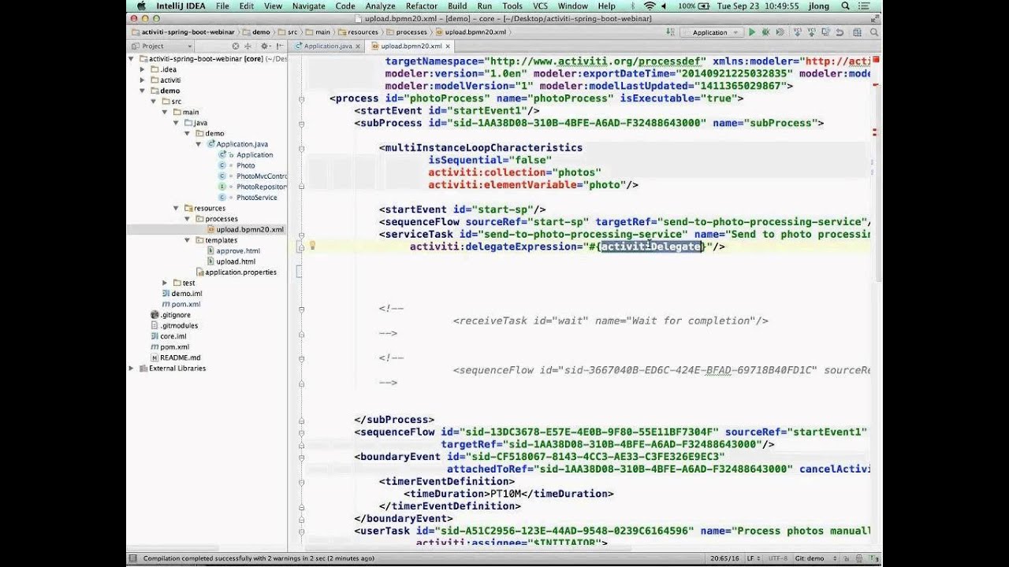Image resolution: width=1009 pixels, height=567 pixels.
Task: Click the tool window toggle in status bar
Action: pos(133,558)
